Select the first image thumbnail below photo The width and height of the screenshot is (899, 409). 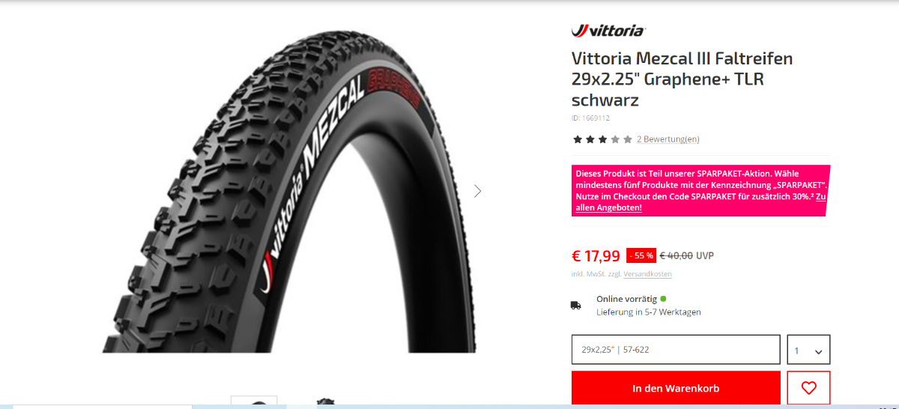pyautogui.click(x=254, y=402)
